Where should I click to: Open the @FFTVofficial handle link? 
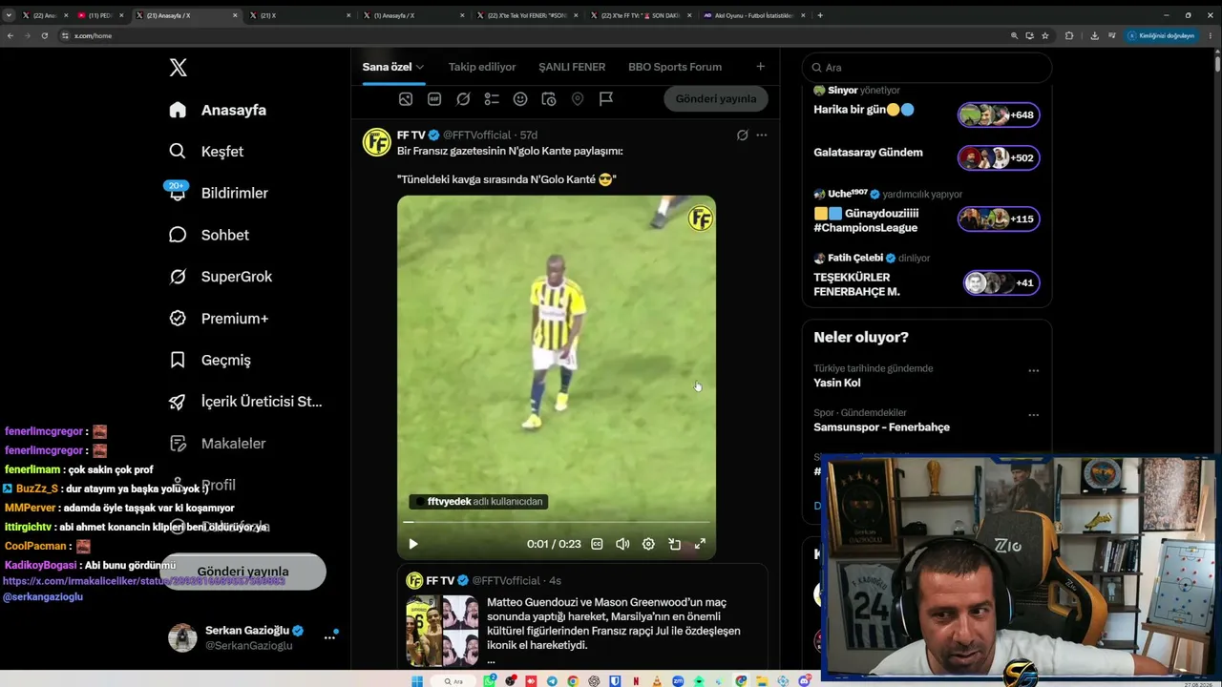point(476,135)
